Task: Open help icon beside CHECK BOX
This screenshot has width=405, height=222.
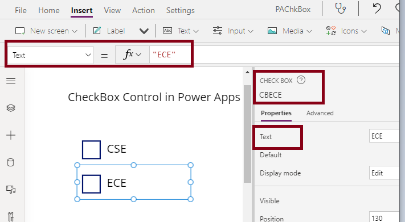Action: 301,80
